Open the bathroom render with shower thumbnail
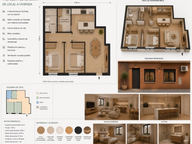This screenshot has width=192, height=144. pyautogui.click(x=174, y=134)
